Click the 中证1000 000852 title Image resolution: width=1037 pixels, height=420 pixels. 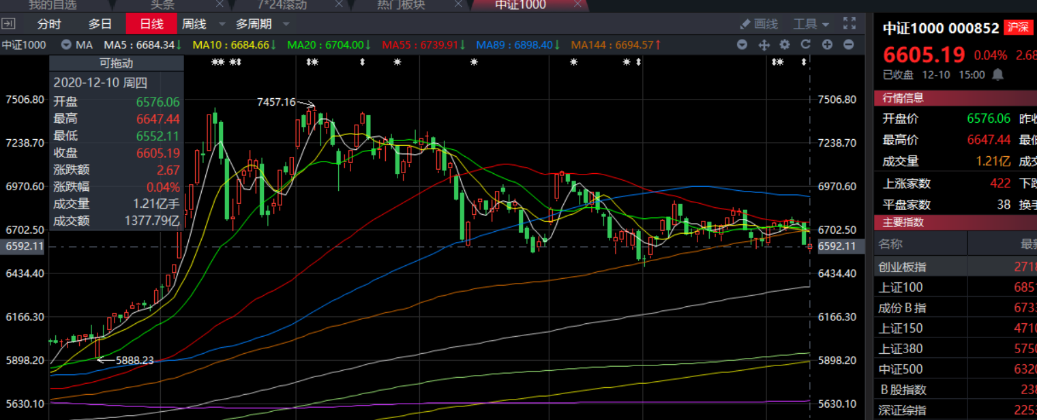point(941,28)
